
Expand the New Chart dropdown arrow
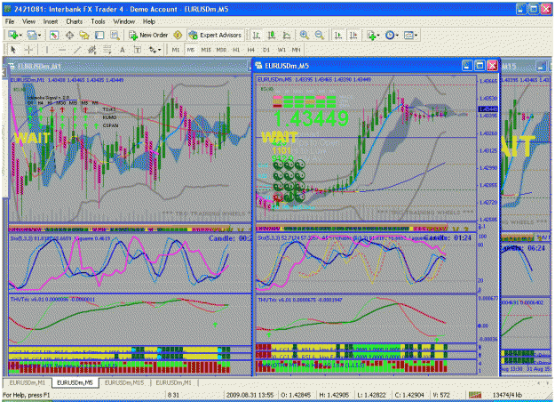[20, 36]
